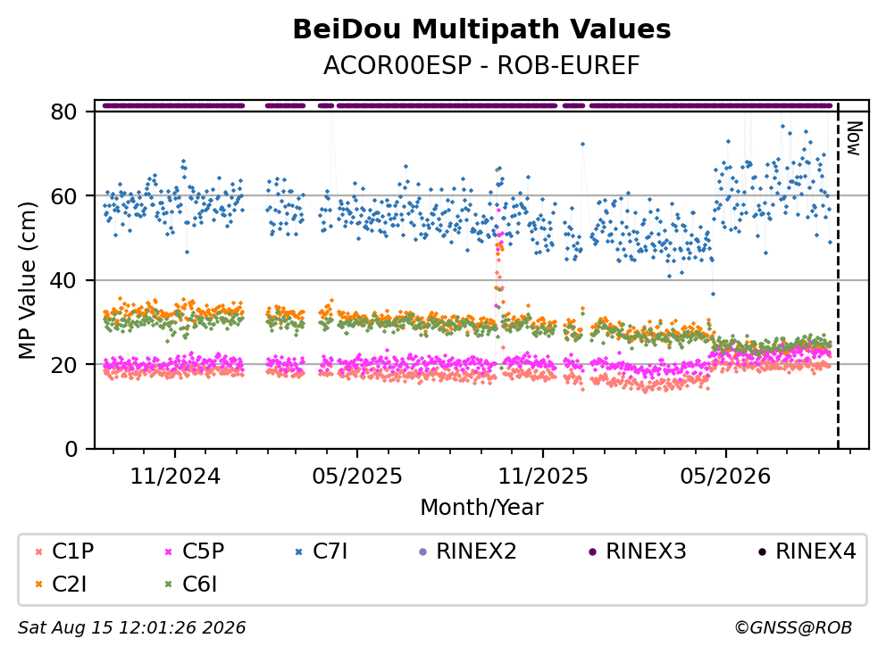Screen dimensions: 886x655
Task: Click the RINEX4 legend dot
Action: coord(762,551)
